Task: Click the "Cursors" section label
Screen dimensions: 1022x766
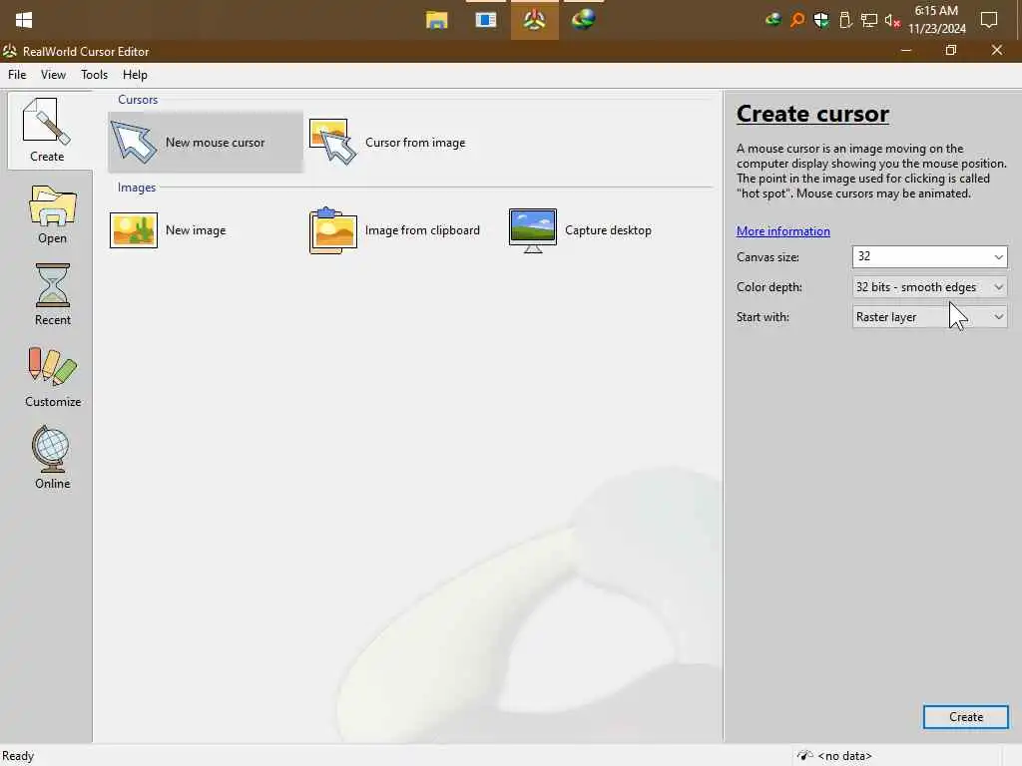Action: (138, 100)
